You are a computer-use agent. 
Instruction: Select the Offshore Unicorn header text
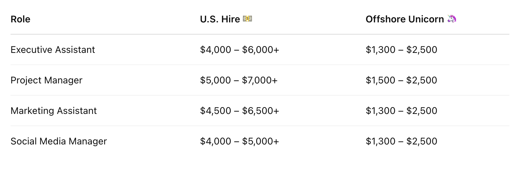pos(405,19)
